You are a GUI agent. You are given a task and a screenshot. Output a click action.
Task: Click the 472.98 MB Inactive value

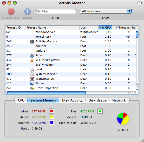coord(39,123)
